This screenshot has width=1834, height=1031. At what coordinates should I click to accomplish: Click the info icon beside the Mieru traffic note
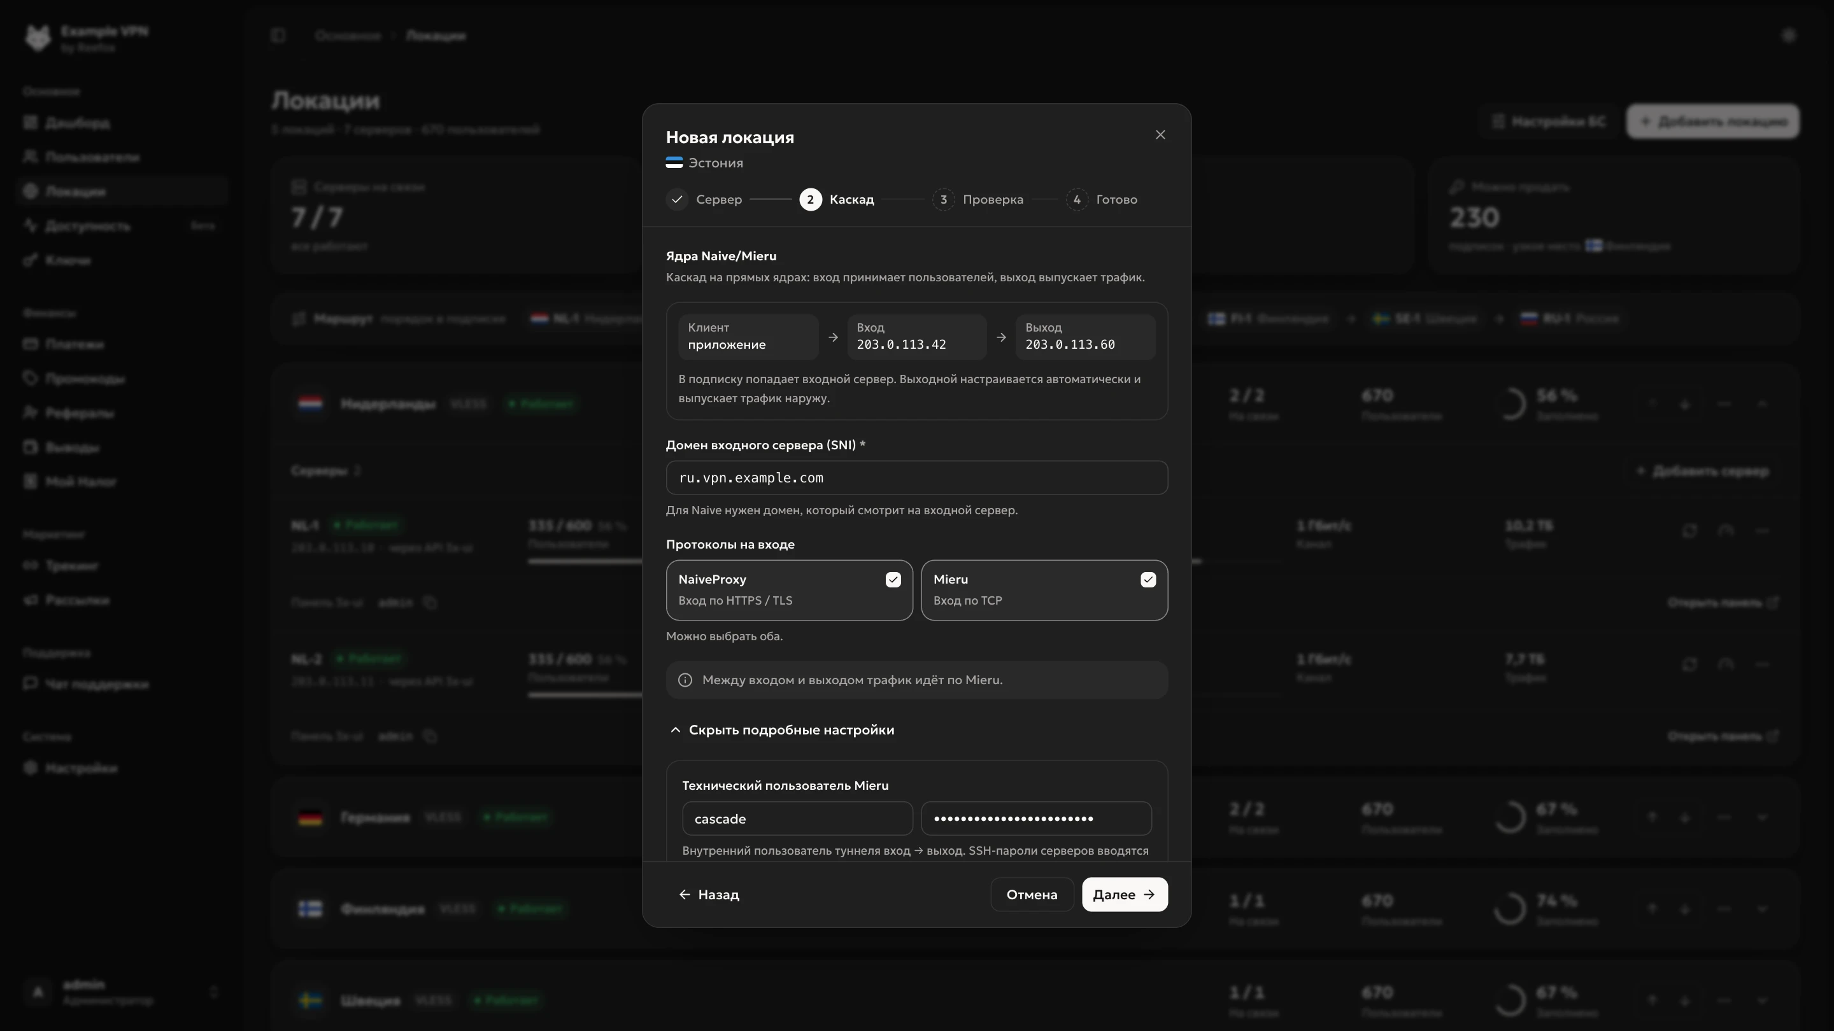[685, 680]
